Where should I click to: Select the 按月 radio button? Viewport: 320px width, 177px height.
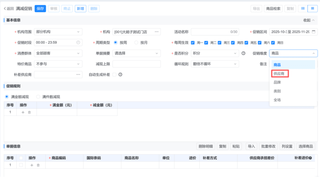[136, 42]
